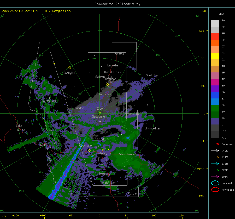Click the Sylvan label
235x219 pixels.
click(x=100, y=77)
